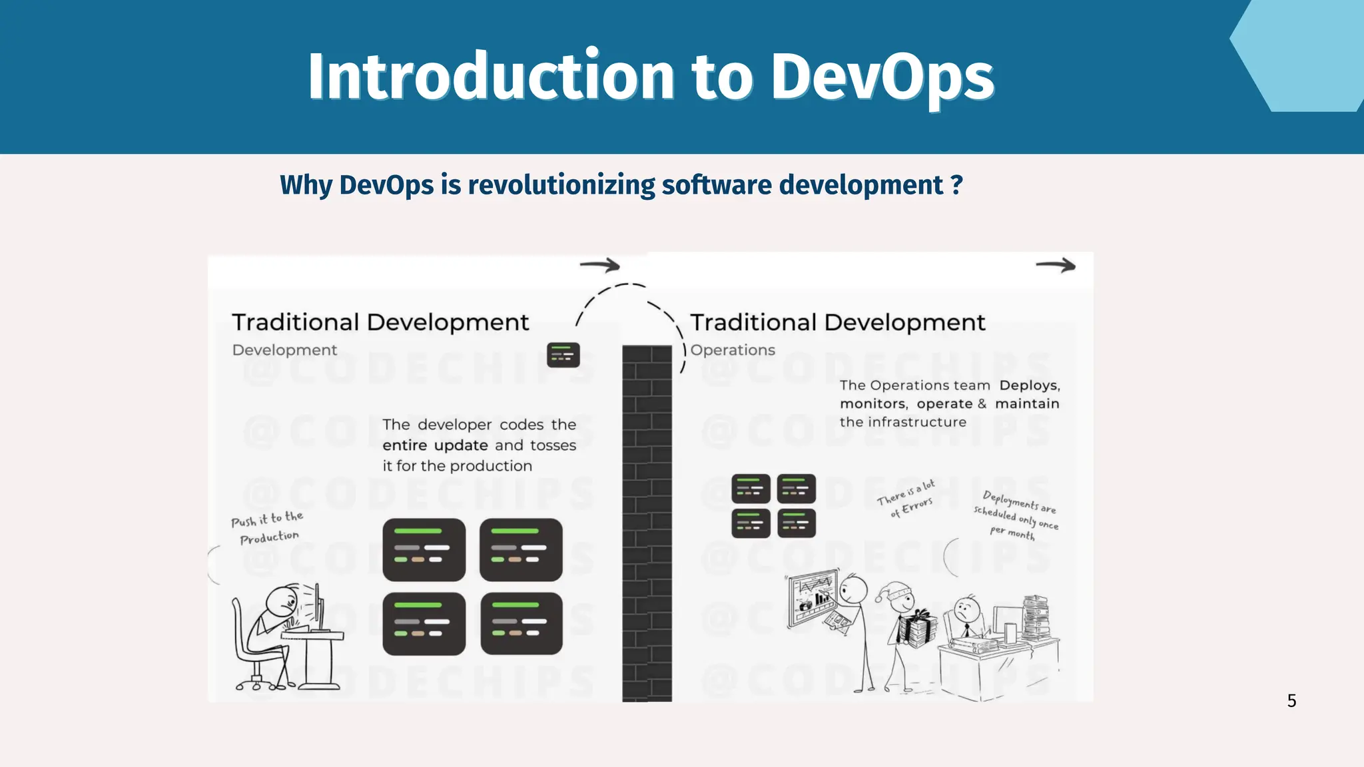Click the light blue hexagon corner shape
The image size is (1364, 767).
pos(1302,53)
